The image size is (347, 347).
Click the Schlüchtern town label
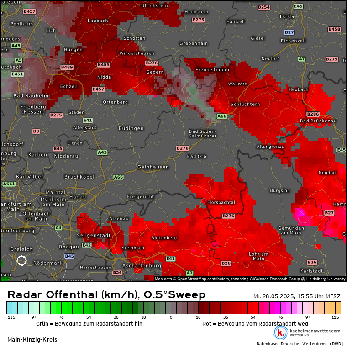pyautogui.click(x=245, y=104)
